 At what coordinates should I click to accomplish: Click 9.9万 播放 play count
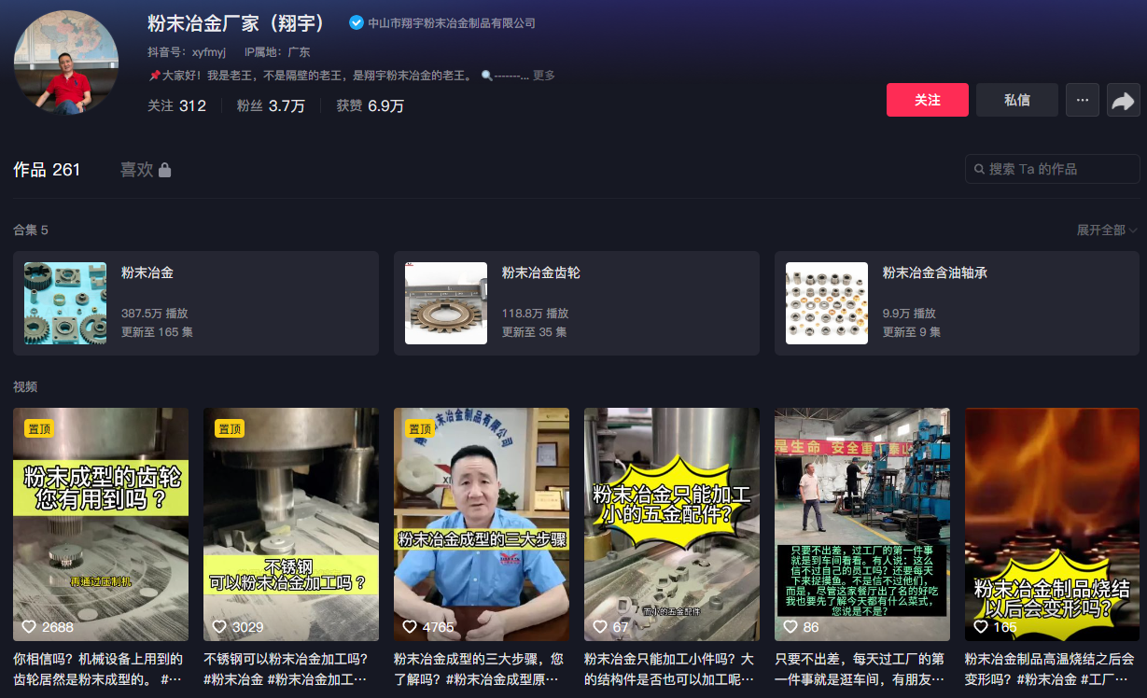coord(910,314)
